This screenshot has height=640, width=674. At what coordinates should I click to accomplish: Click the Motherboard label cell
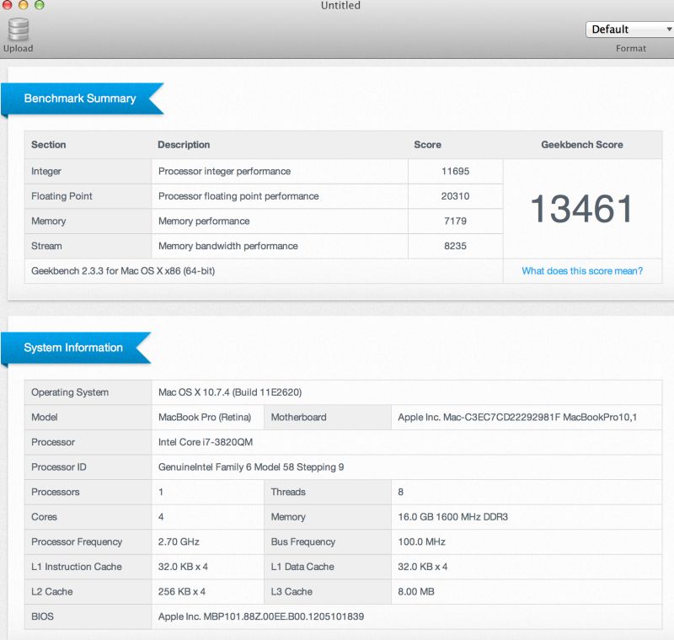[328, 417]
